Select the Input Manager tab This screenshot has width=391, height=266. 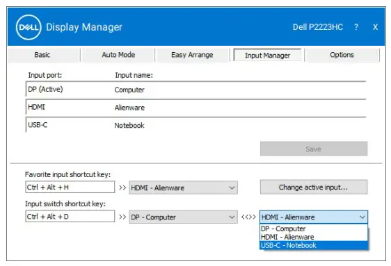267,55
